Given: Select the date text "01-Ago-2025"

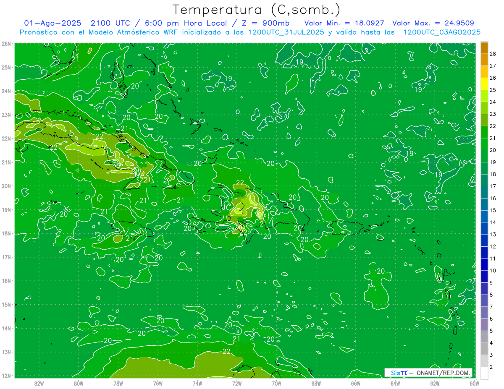Looking at the screenshot, I should (53, 23).
